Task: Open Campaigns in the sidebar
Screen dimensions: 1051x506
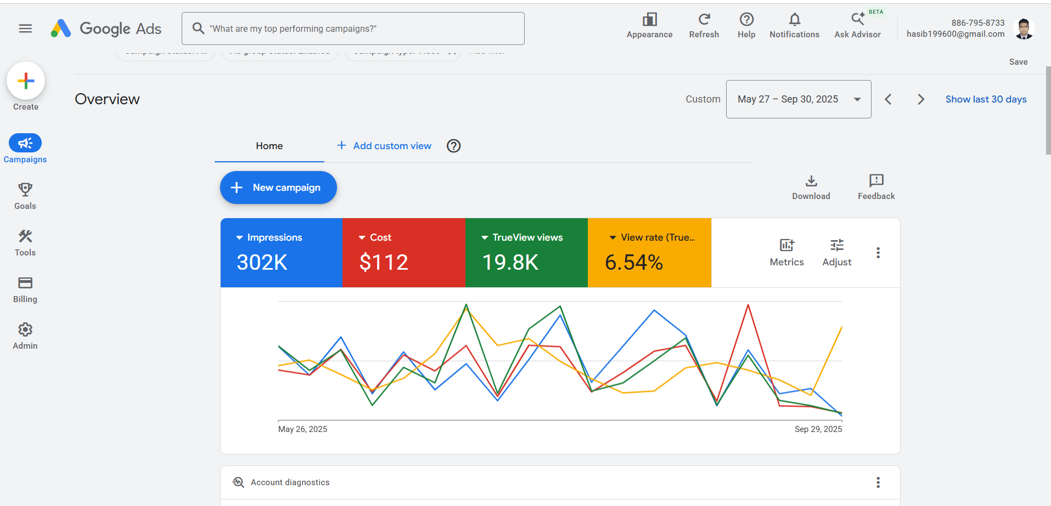Action: (x=25, y=149)
